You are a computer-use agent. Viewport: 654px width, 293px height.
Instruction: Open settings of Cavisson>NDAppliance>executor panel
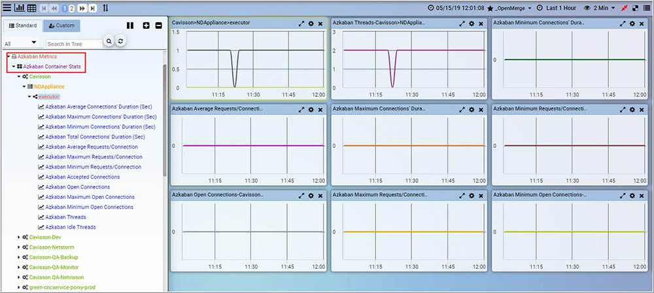point(311,24)
